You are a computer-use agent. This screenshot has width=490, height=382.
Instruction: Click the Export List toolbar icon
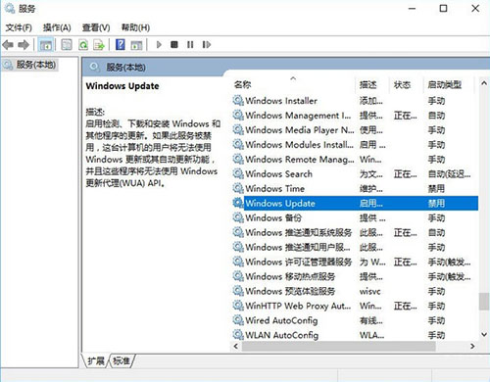point(99,44)
